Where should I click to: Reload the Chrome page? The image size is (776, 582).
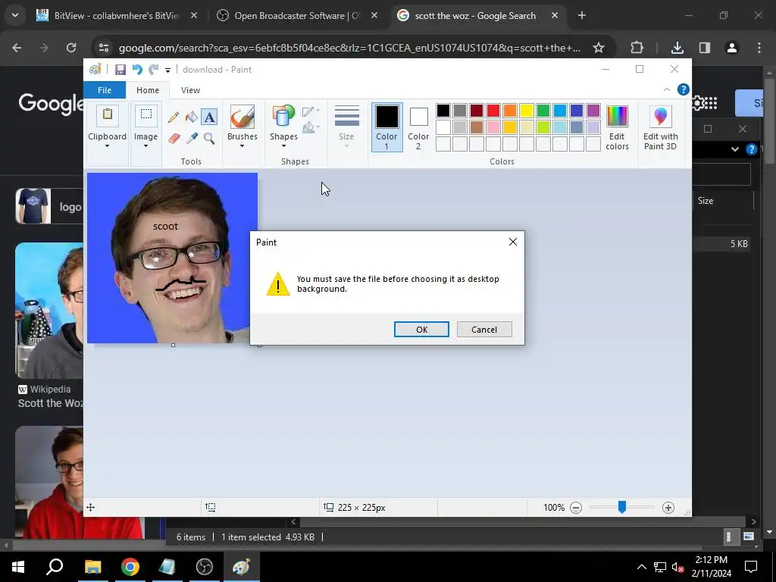click(71, 48)
